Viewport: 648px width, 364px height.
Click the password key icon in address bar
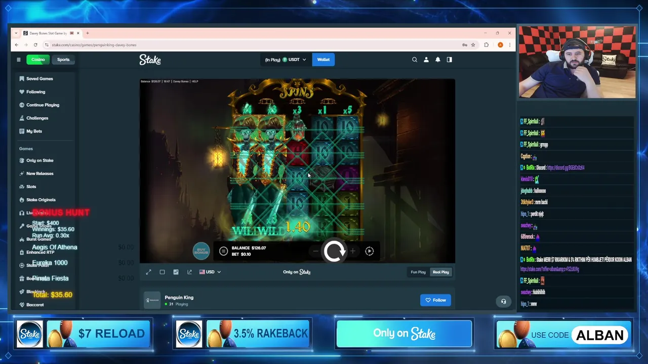(465, 45)
